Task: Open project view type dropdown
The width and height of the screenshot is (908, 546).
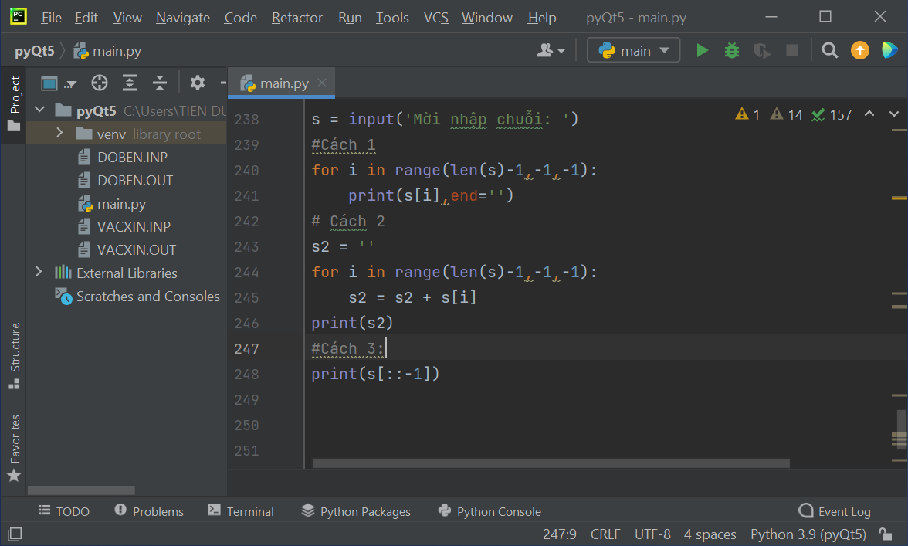Action: pyautogui.click(x=59, y=83)
